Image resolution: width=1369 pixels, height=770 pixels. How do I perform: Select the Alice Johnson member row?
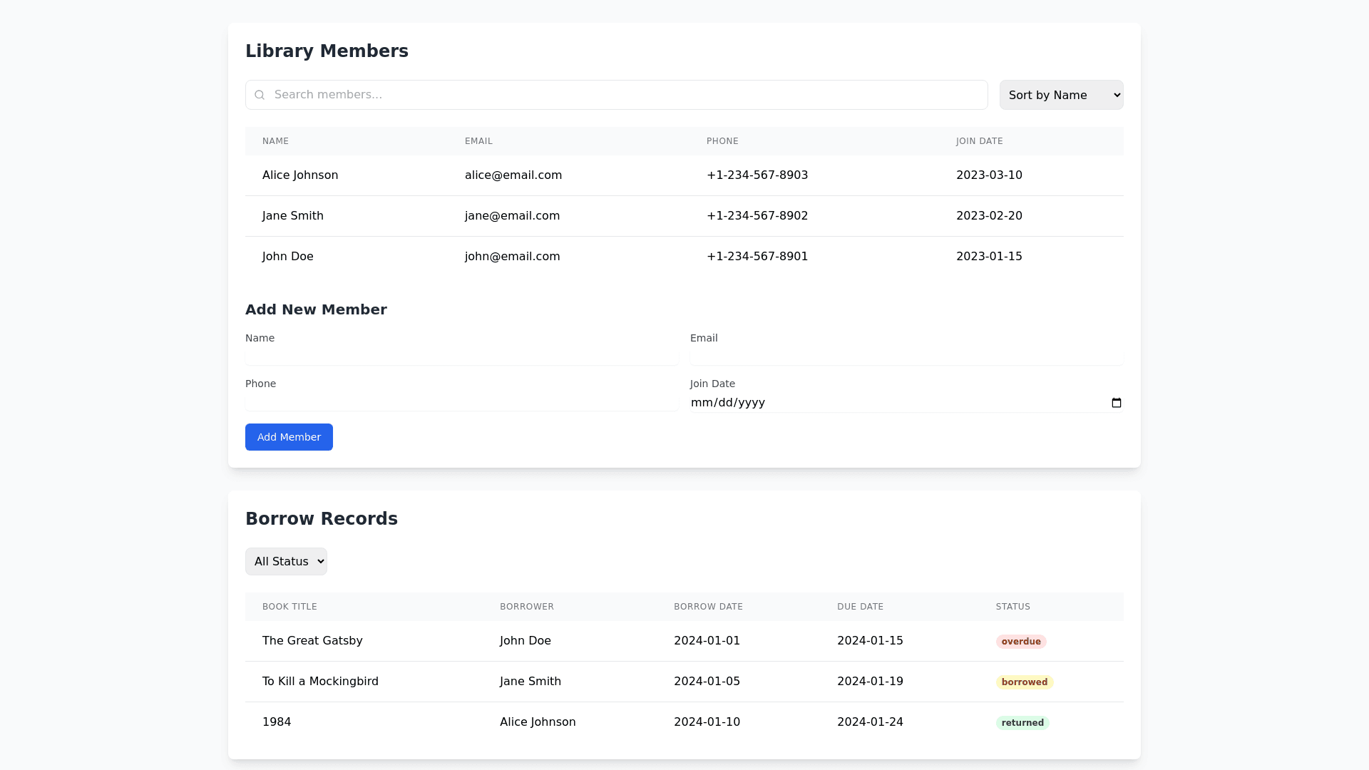[x=300, y=175]
